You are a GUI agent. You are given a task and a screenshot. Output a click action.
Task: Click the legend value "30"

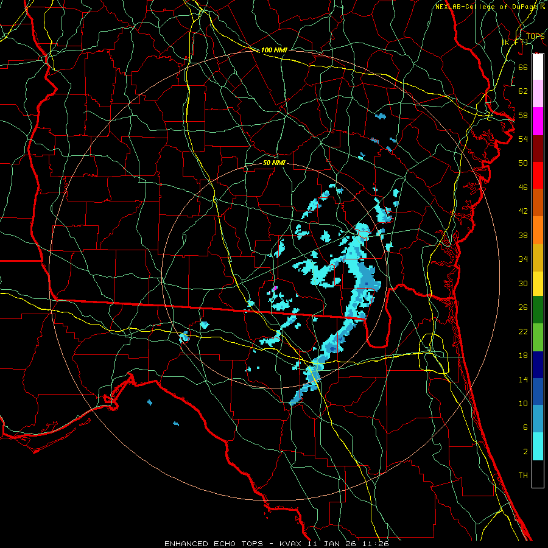click(523, 283)
